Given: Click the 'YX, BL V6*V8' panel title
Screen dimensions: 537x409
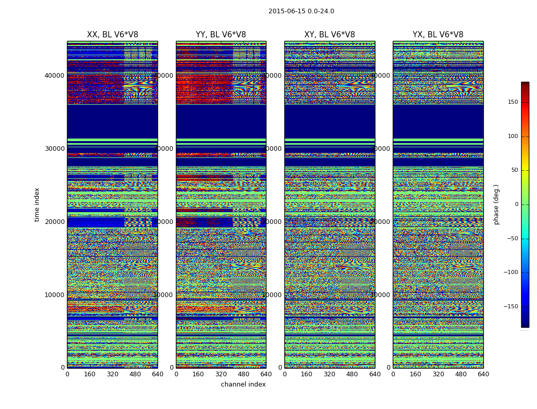Looking at the screenshot, I should [x=438, y=35].
